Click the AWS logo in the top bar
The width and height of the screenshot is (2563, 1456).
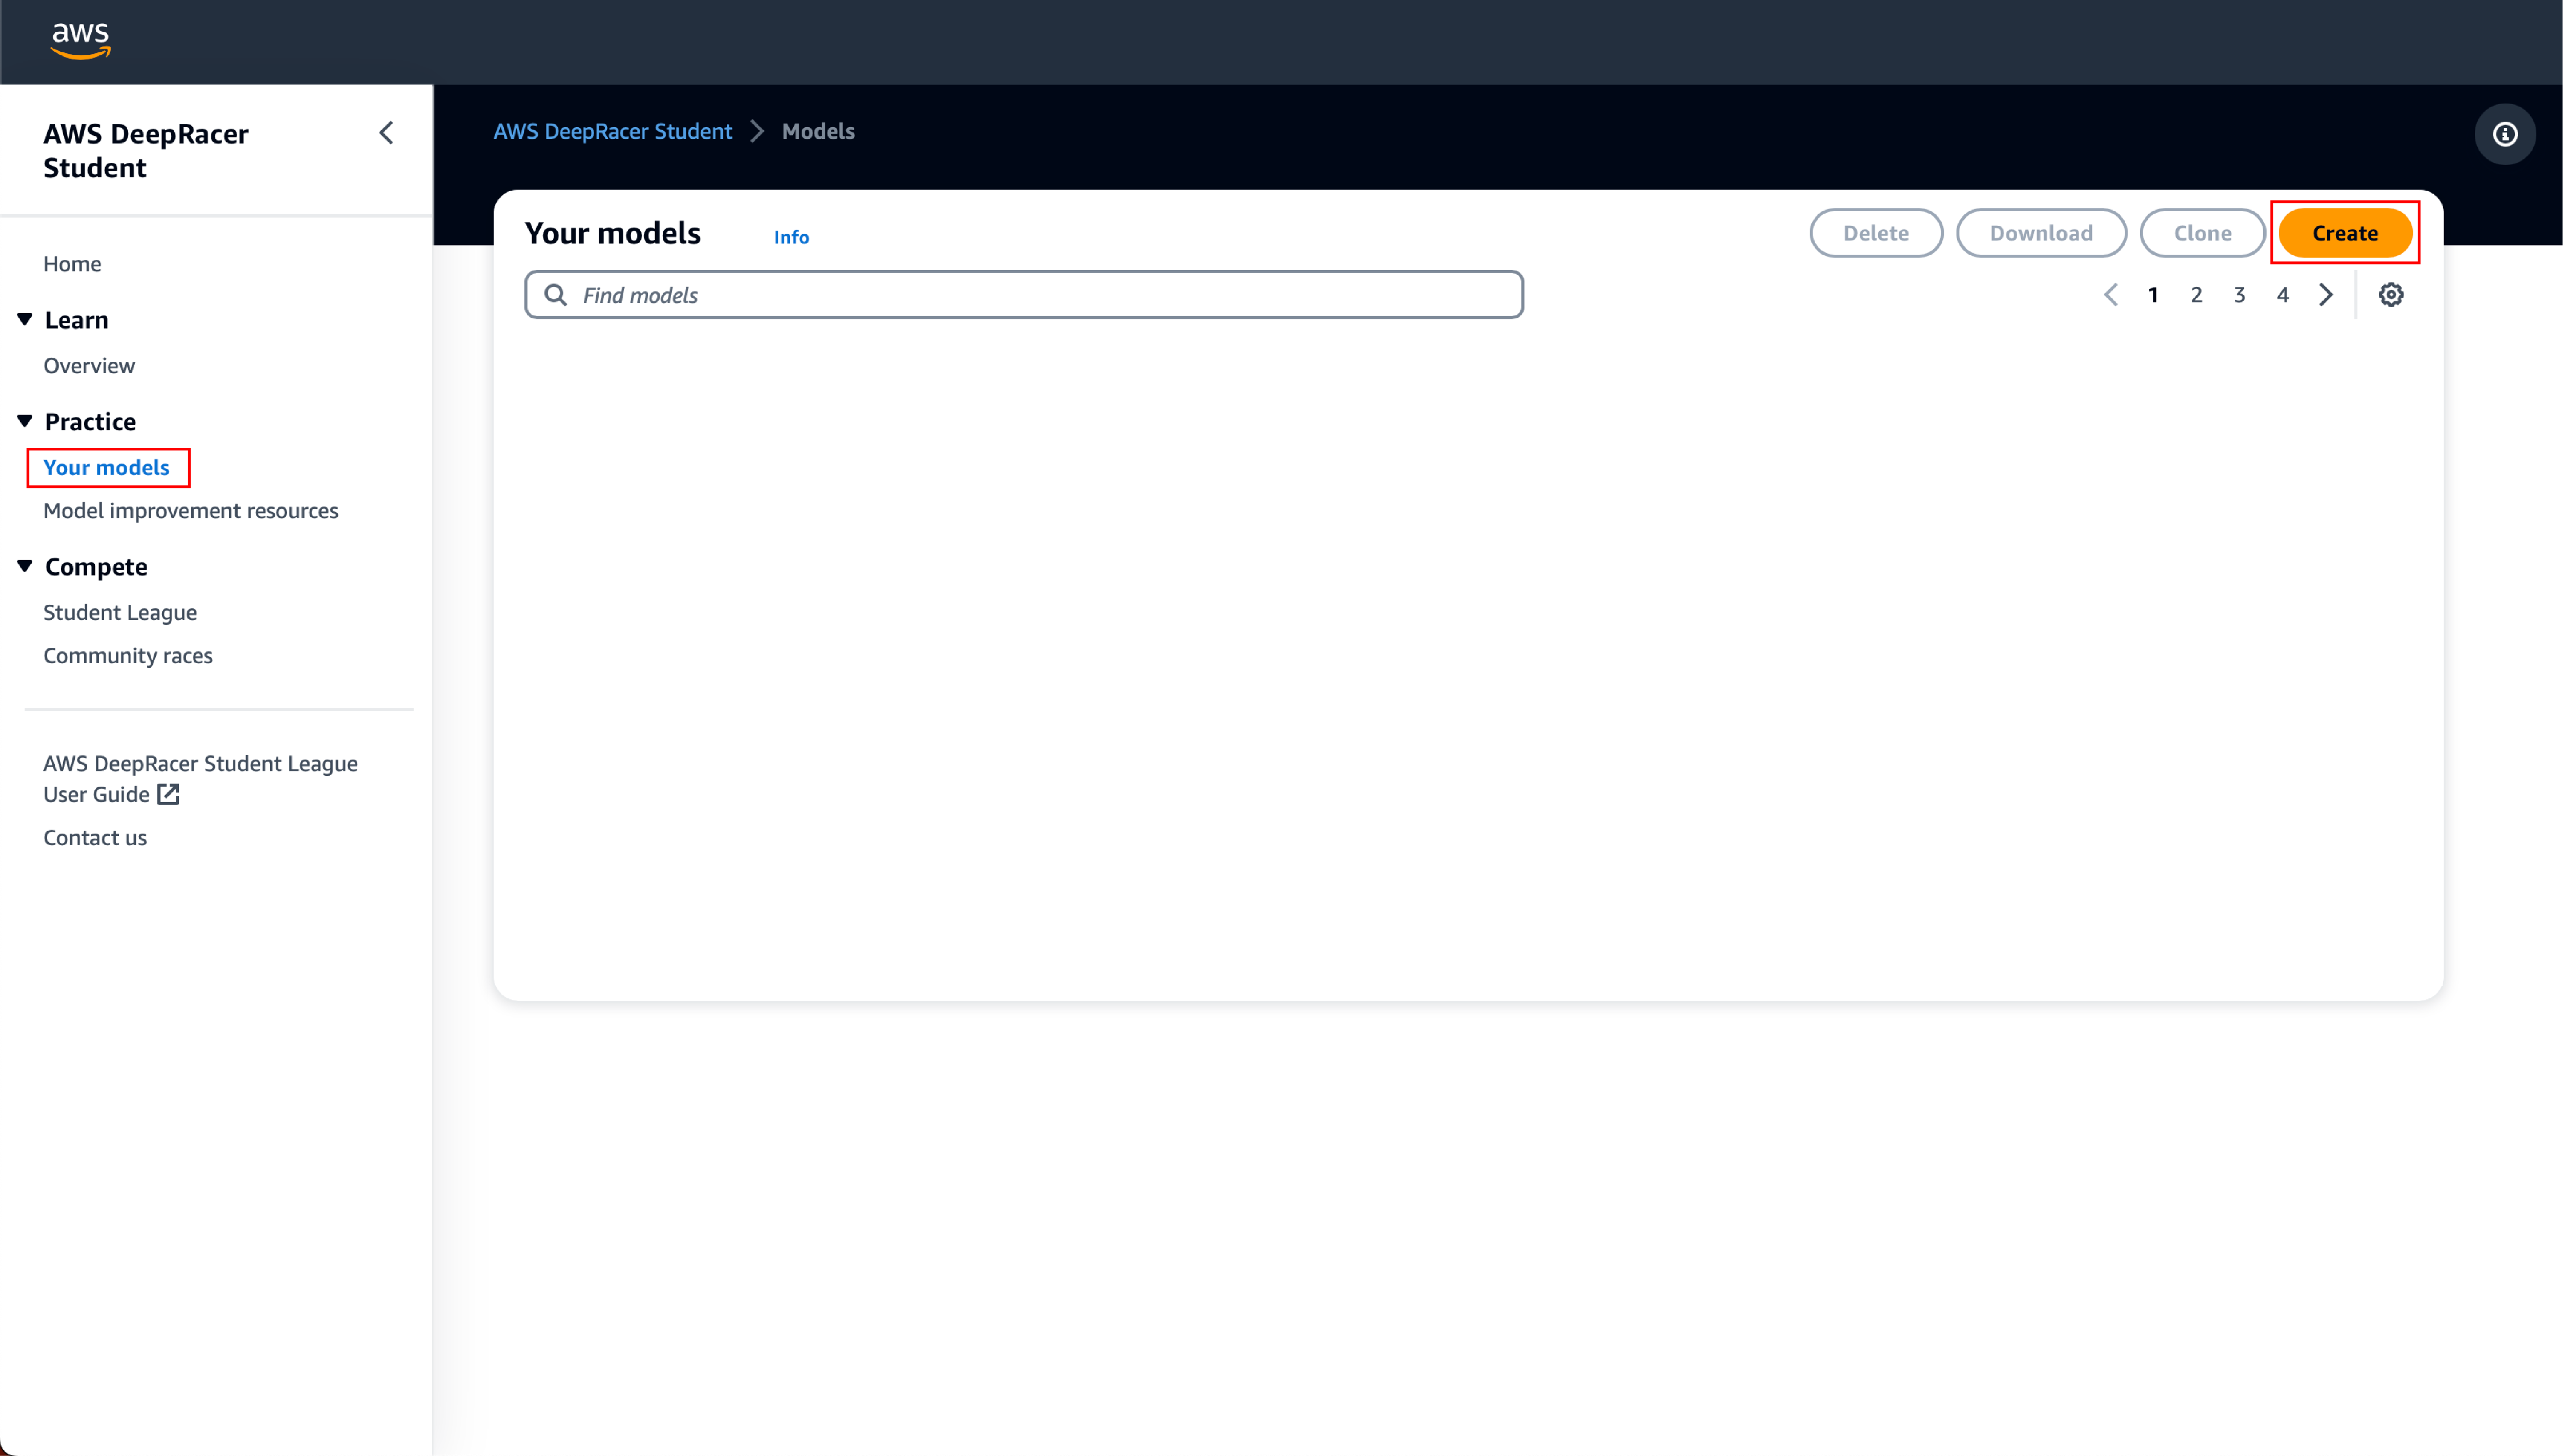80,41
